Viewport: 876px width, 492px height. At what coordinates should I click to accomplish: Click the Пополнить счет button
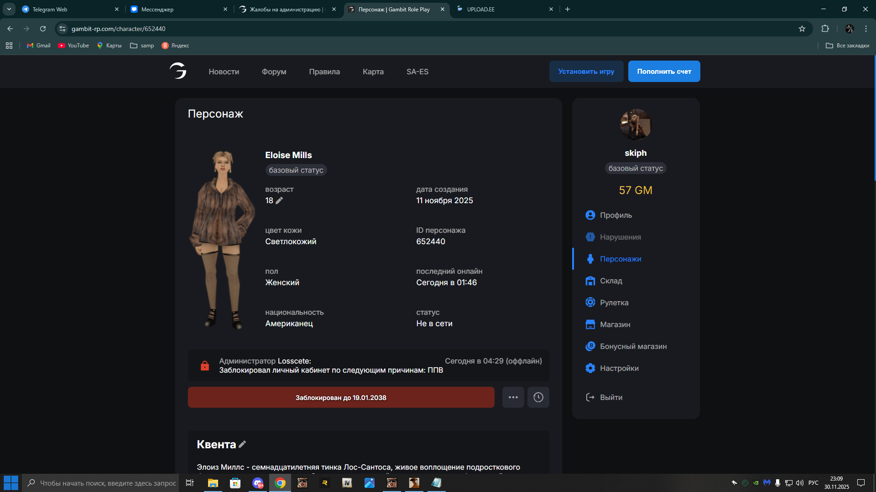pos(664,72)
